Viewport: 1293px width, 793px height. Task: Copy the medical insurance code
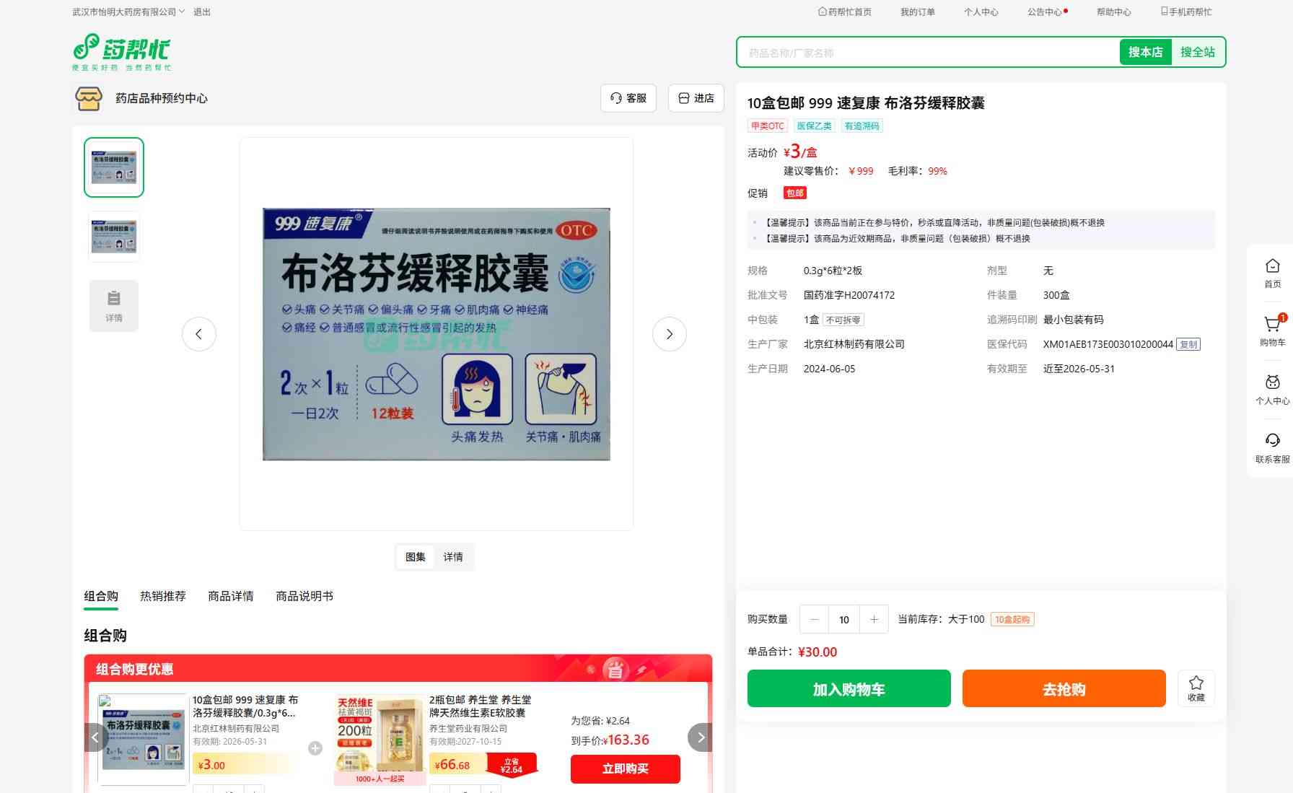(x=1188, y=344)
